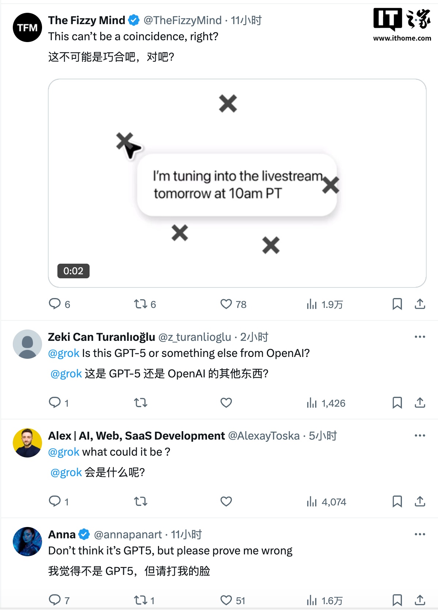
Task: Open @AlexayToska profile handle
Action: point(264,436)
